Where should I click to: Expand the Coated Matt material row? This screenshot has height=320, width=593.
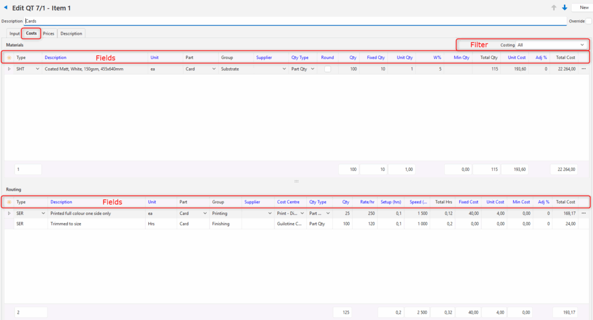(9, 69)
